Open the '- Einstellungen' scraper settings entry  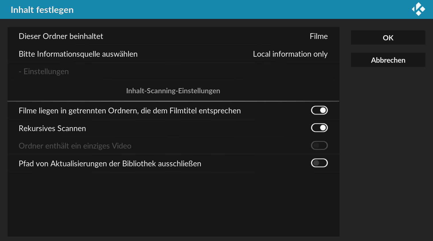point(173,71)
